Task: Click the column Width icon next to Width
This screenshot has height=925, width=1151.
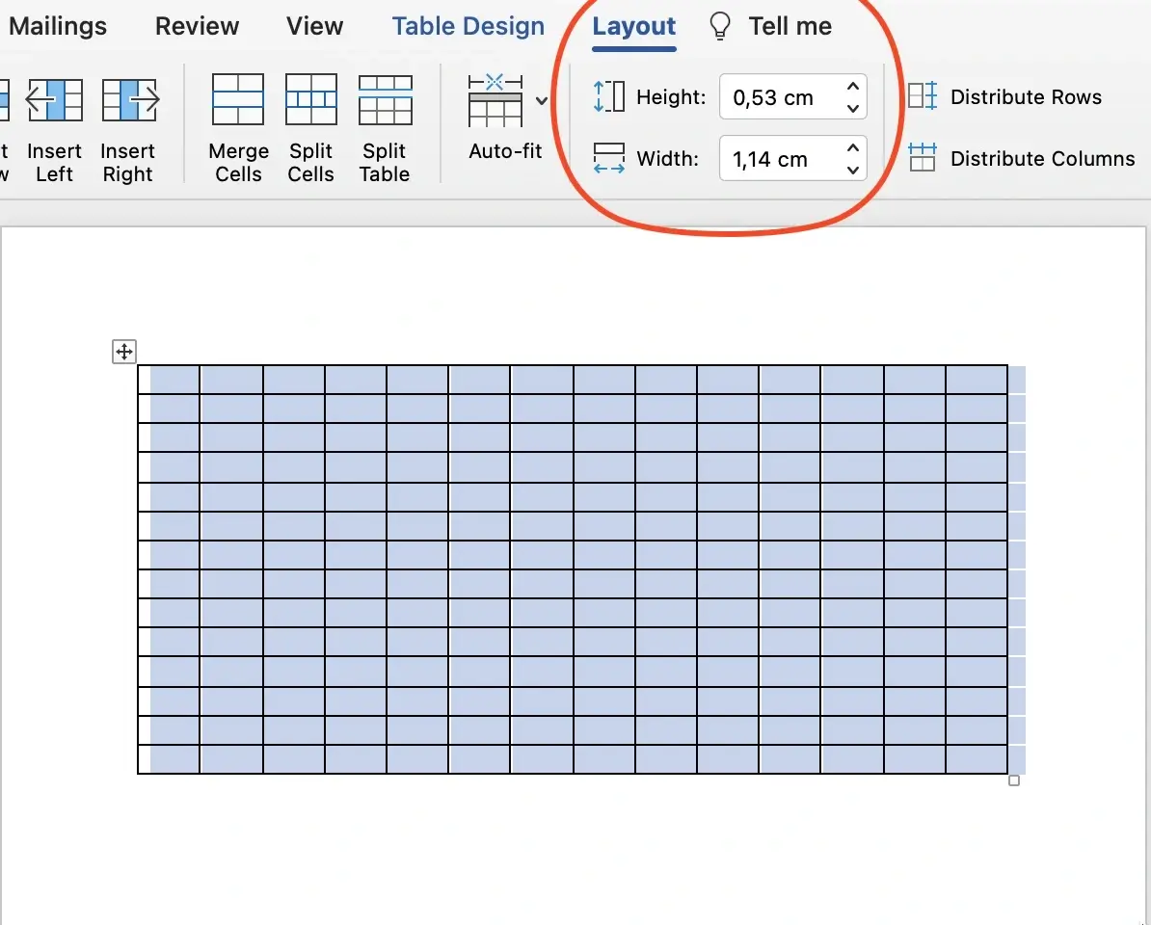Action: pyautogui.click(x=608, y=159)
